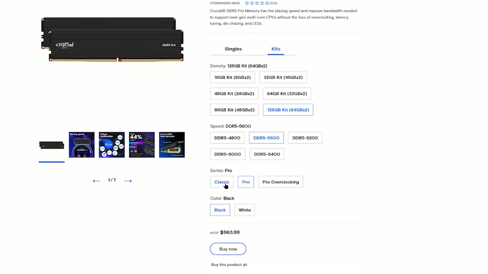Choose DDR5-4800 speed
Screen dimensions: 488x274
point(227,138)
